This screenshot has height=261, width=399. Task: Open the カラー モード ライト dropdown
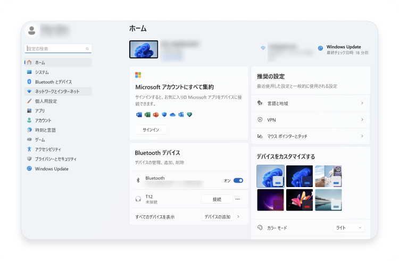coord(349,228)
